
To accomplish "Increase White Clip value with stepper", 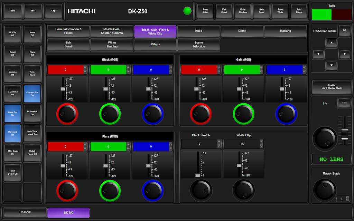I will click(x=261, y=142).
